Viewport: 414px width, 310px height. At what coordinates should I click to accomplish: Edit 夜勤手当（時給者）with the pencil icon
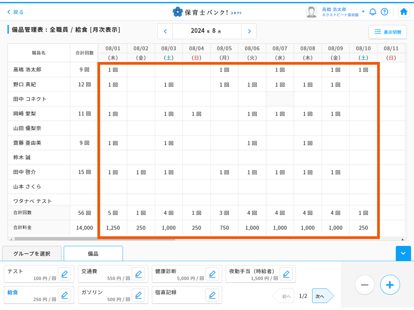pyautogui.click(x=286, y=274)
